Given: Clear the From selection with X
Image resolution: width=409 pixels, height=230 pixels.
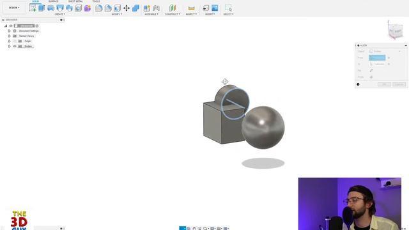Looking at the screenshot, I should pyautogui.click(x=389, y=57).
